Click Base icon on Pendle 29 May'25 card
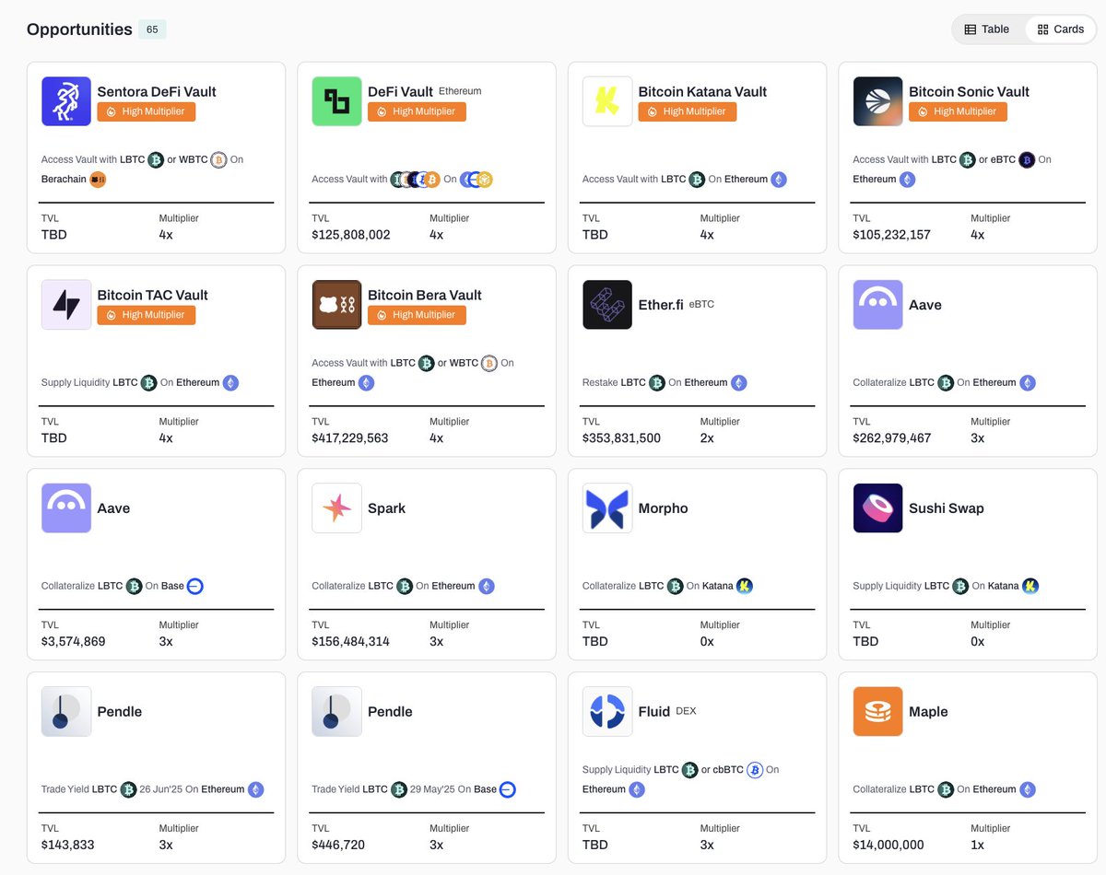 [x=508, y=789]
